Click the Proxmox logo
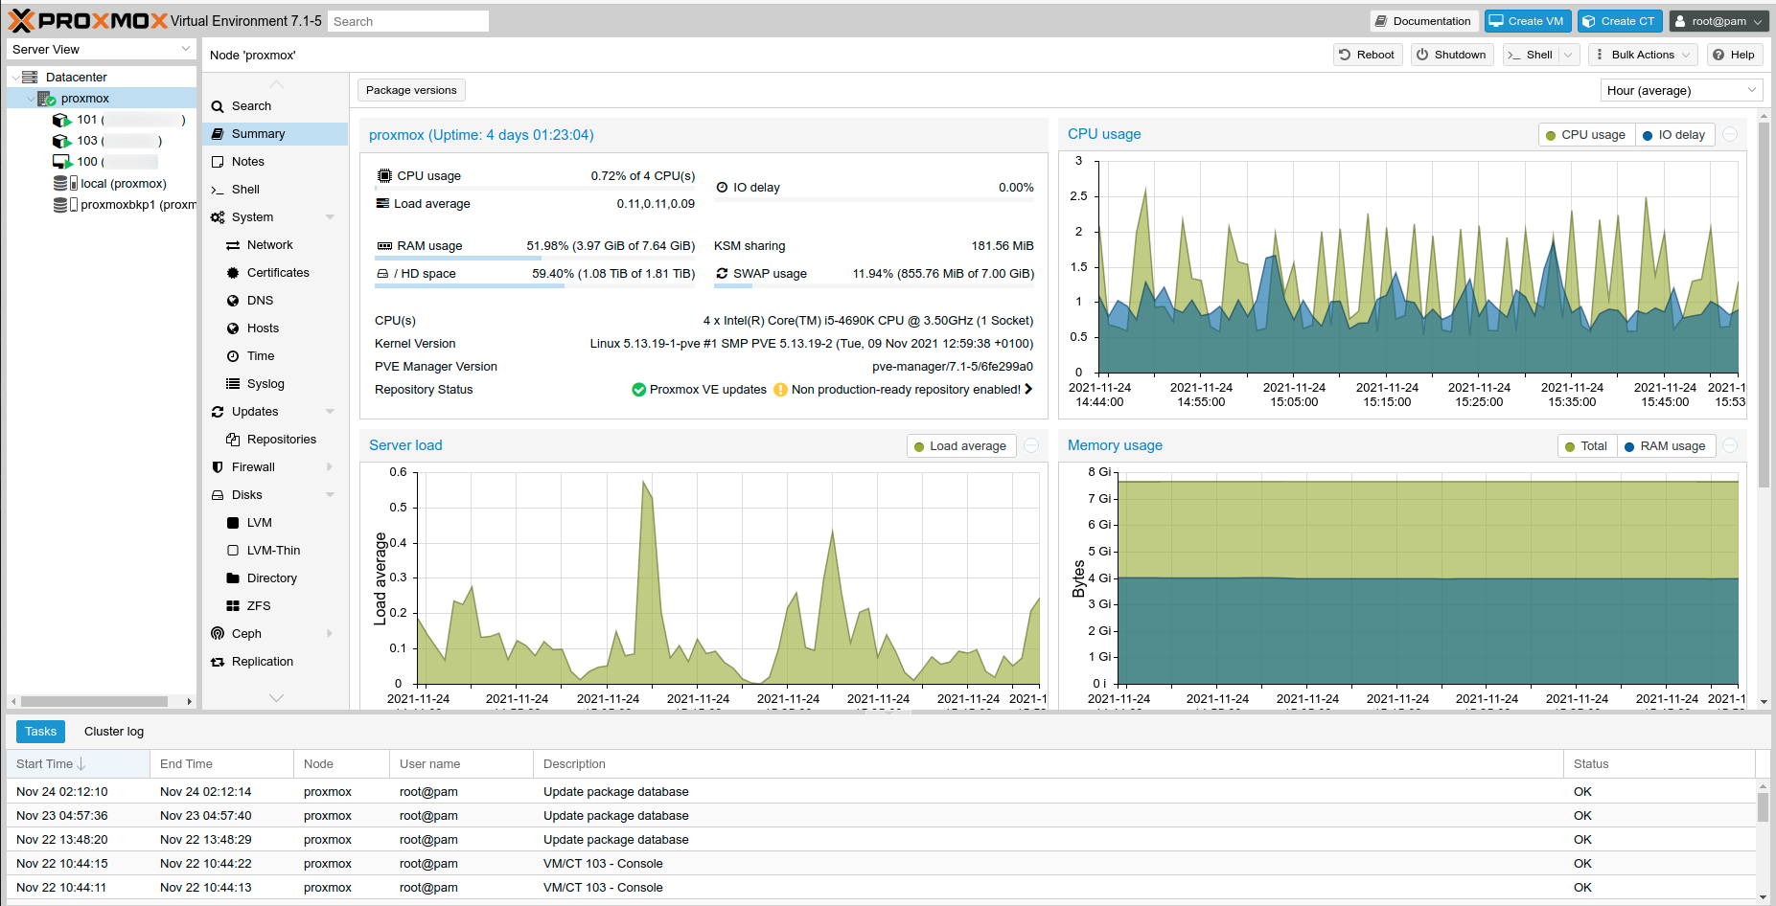1776x906 pixels. coord(87,20)
